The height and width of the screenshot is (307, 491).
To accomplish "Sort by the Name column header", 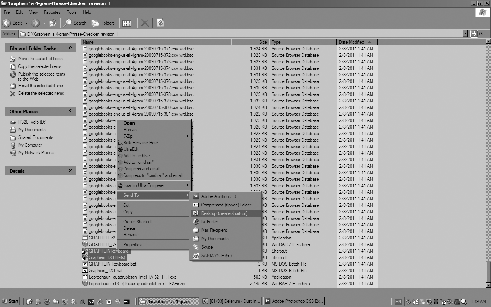I will (x=156, y=42).
